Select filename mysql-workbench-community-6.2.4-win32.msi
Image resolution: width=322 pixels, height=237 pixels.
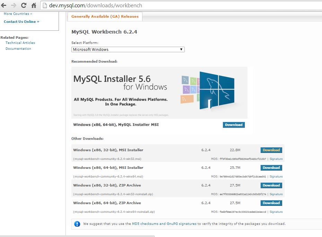click(x=107, y=159)
